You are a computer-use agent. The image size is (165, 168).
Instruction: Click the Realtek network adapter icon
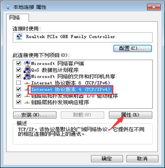19,37
